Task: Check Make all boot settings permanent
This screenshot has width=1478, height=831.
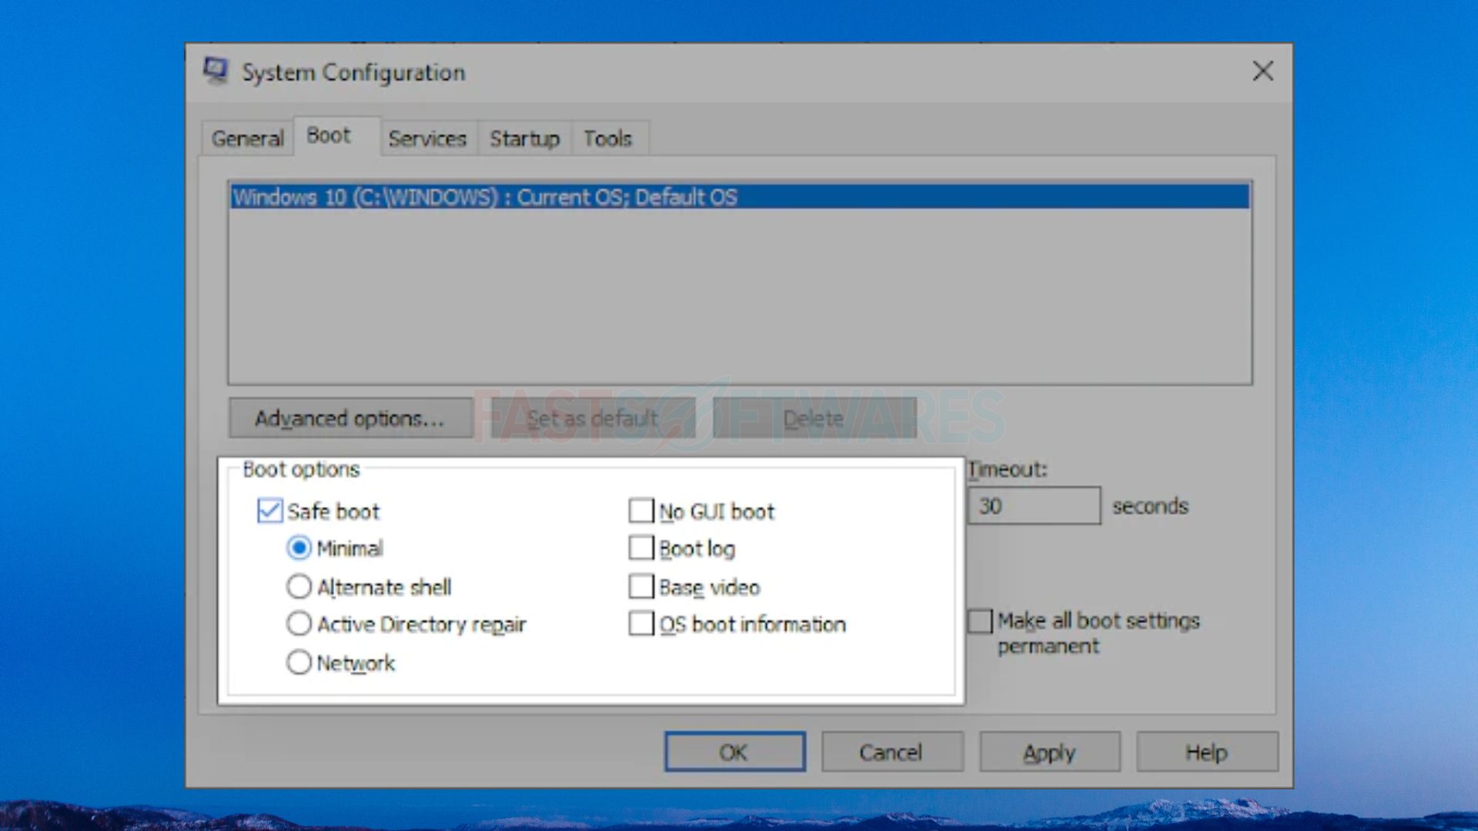Action: point(980,621)
